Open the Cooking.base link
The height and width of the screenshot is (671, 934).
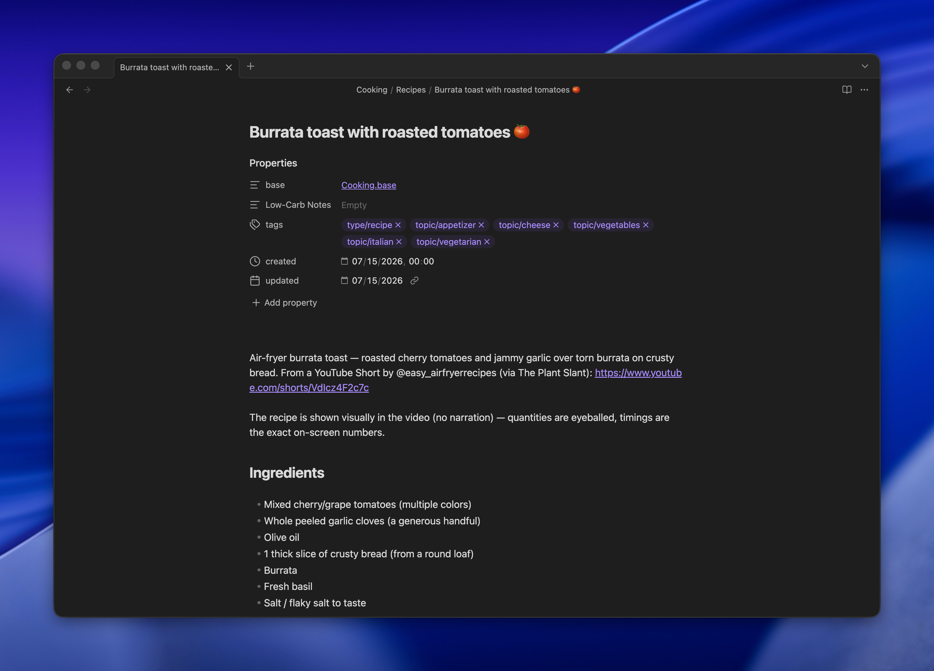(x=368, y=185)
